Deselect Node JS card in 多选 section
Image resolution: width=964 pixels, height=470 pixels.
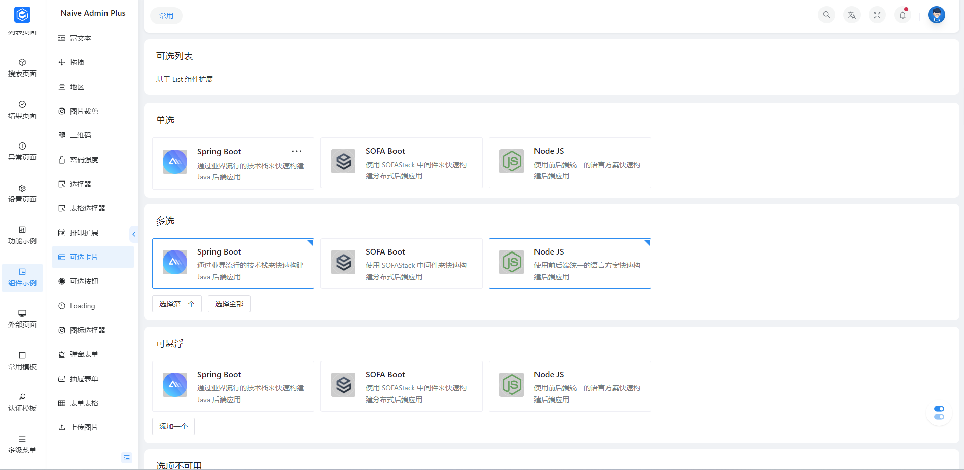tap(570, 264)
